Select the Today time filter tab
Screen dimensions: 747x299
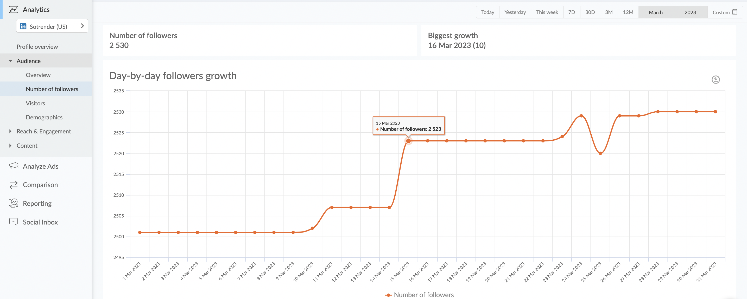[x=487, y=12]
